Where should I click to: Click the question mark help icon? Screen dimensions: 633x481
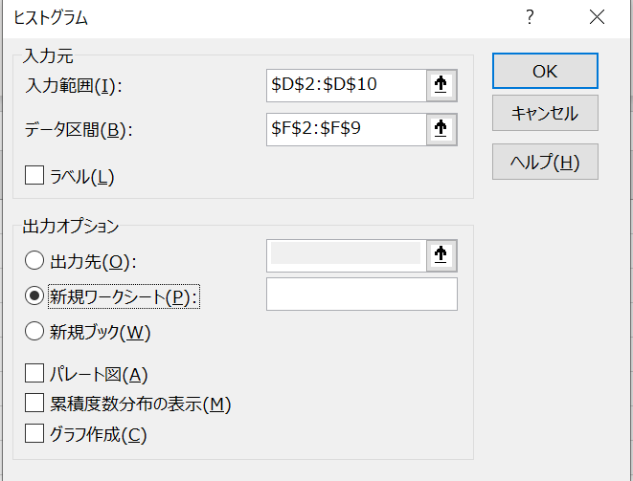click(x=530, y=17)
